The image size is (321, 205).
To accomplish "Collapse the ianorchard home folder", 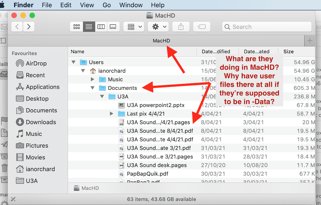I will [x=83, y=71].
